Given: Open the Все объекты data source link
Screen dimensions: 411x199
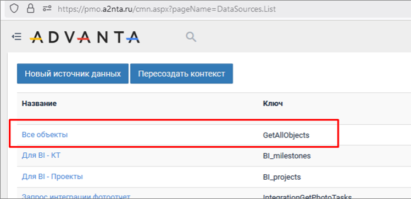Looking at the screenshot, I should pyautogui.click(x=45, y=135).
